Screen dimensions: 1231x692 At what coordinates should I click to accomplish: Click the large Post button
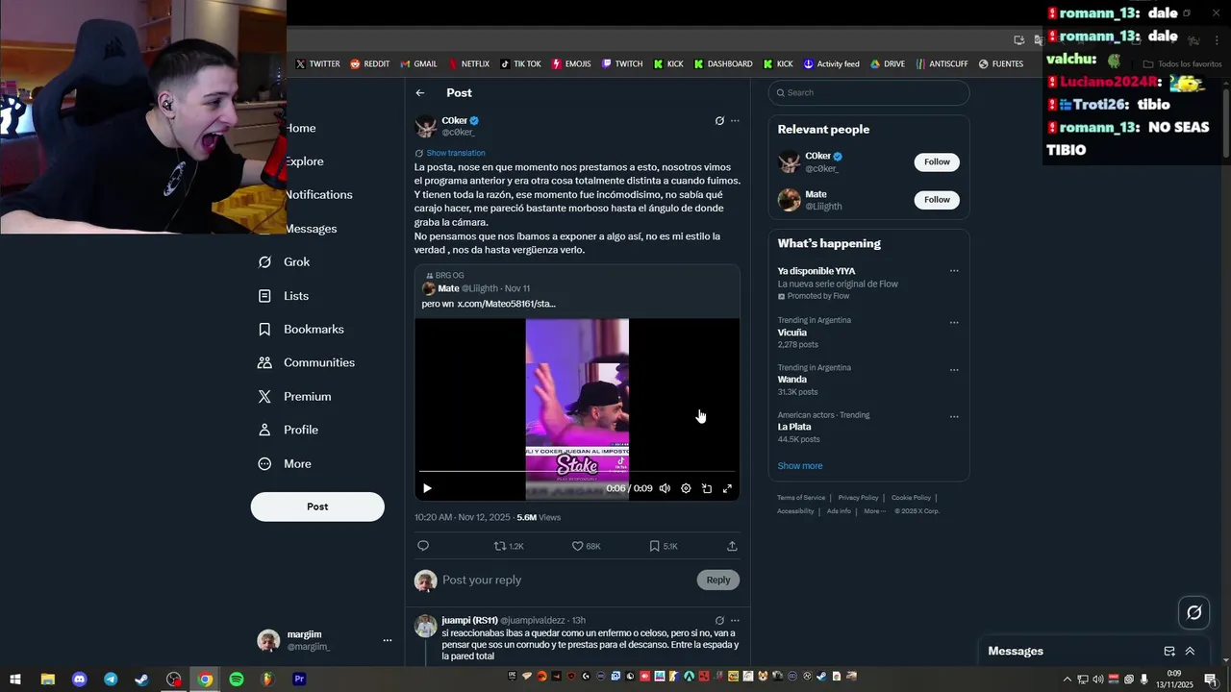(x=317, y=507)
